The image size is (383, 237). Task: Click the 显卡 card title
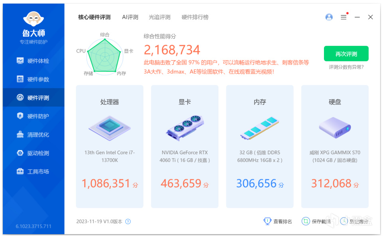pos(185,102)
